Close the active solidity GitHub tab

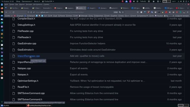click(85, 8)
